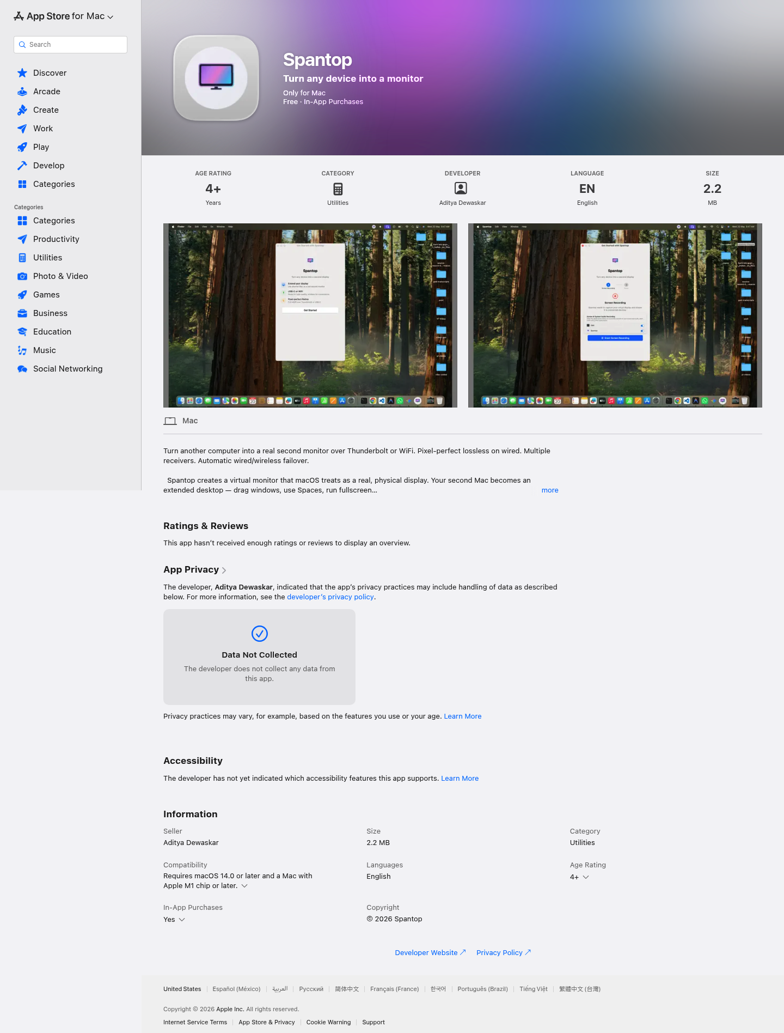This screenshot has width=784, height=1033.
Task: Click the Spantop app title
Action: [317, 60]
